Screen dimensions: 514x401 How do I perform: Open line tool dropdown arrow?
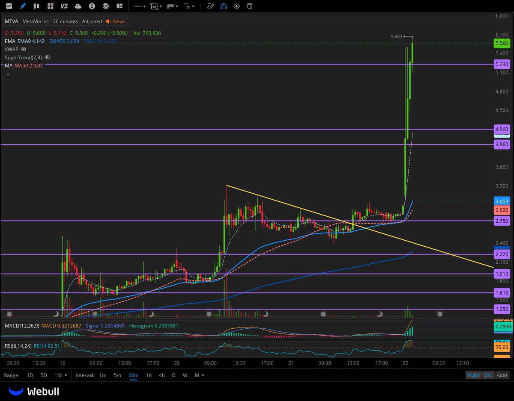pyautogui.click(x=144, y=6)
